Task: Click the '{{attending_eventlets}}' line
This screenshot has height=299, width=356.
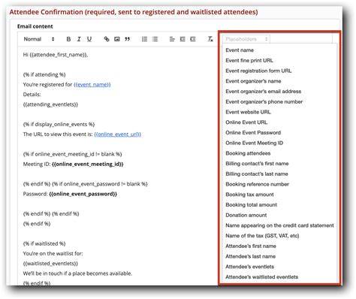Action: click(50, 104)
